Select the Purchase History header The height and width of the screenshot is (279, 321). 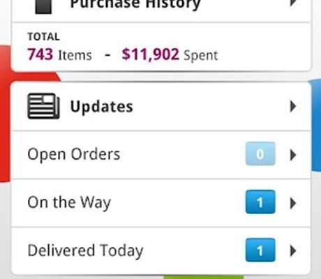(x=160, y=10)
